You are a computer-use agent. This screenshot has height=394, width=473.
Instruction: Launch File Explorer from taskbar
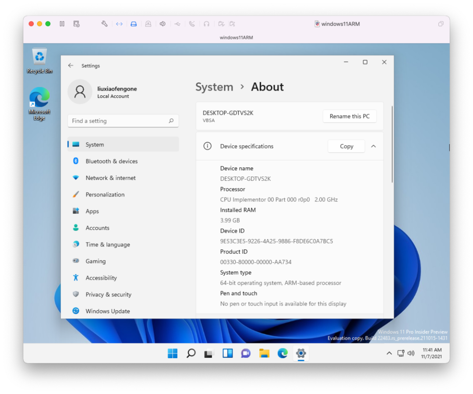tap(264, 353)
